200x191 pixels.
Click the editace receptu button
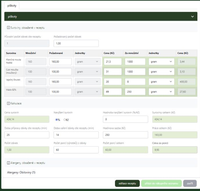(127, 183)
